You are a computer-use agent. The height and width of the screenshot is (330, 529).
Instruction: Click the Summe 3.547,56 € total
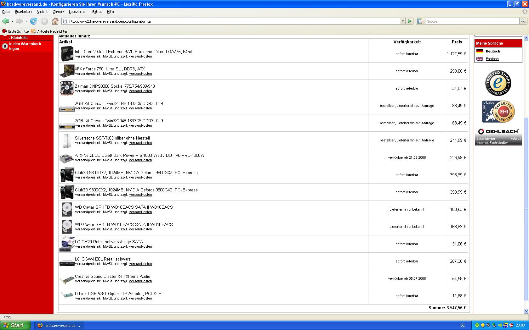coord(447,308)
